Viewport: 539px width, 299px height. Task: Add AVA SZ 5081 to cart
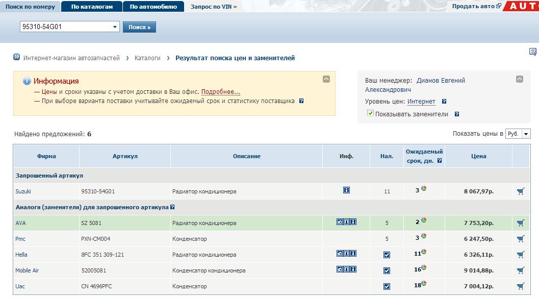[x=520, y=223]
